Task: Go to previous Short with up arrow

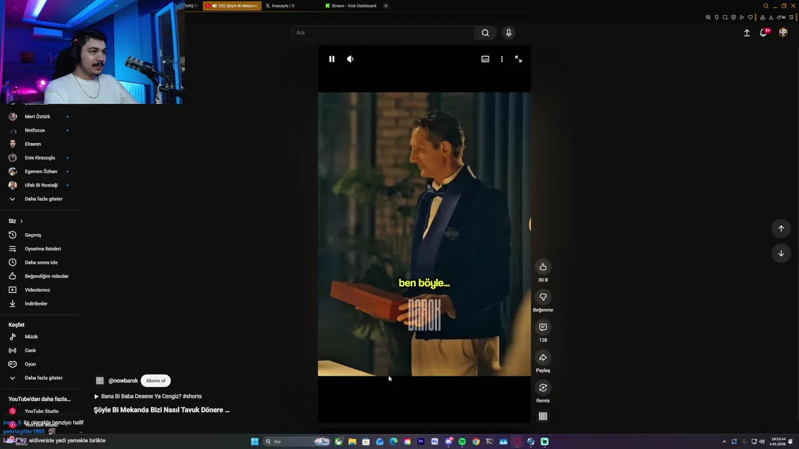Action: pyautogui.click(x=781, y=229)
